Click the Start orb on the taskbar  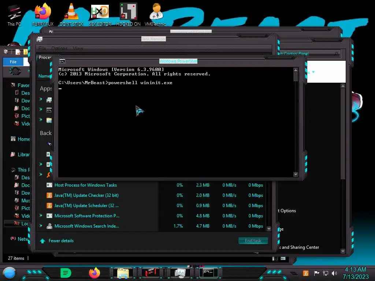click(x=10, y=273)
